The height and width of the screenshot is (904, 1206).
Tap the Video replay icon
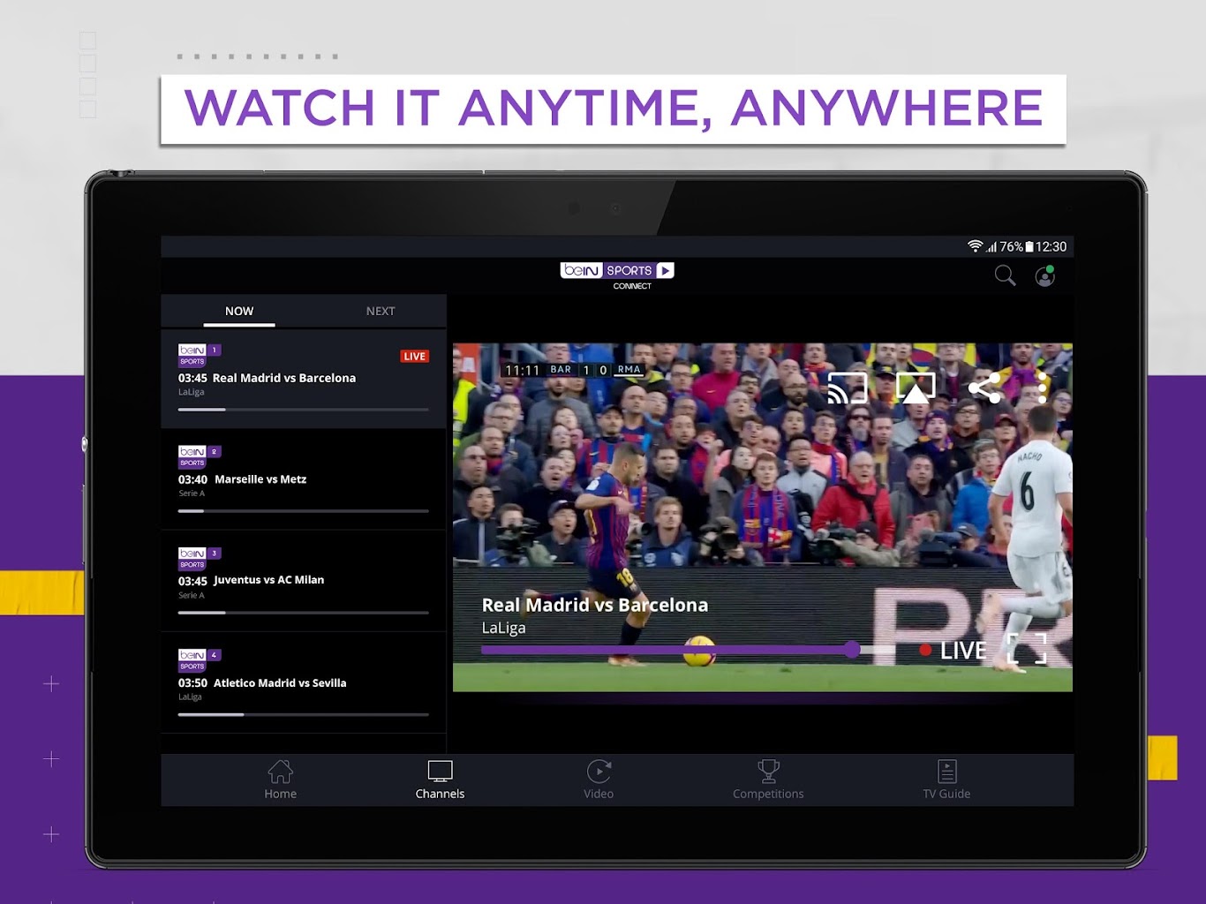click(x=599, y=771)
